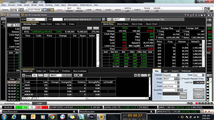Click the minus icon in Watch List toolbar
Image resolution: width=214 pixels, height=120 pixels.
tap(139, 75)
